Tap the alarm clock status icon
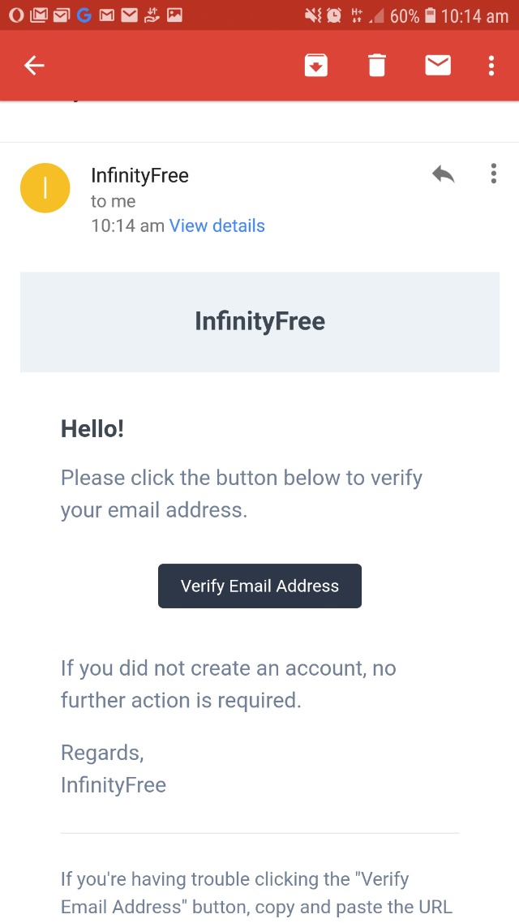This screenshot has height=923, width=519. point(334,15)
